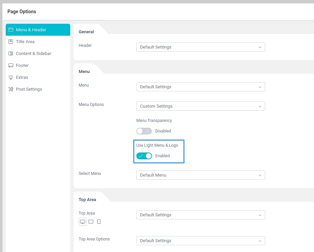The image size is (314, 252).
Task: Click the Extras lightbulb icon
Action: 11,77
